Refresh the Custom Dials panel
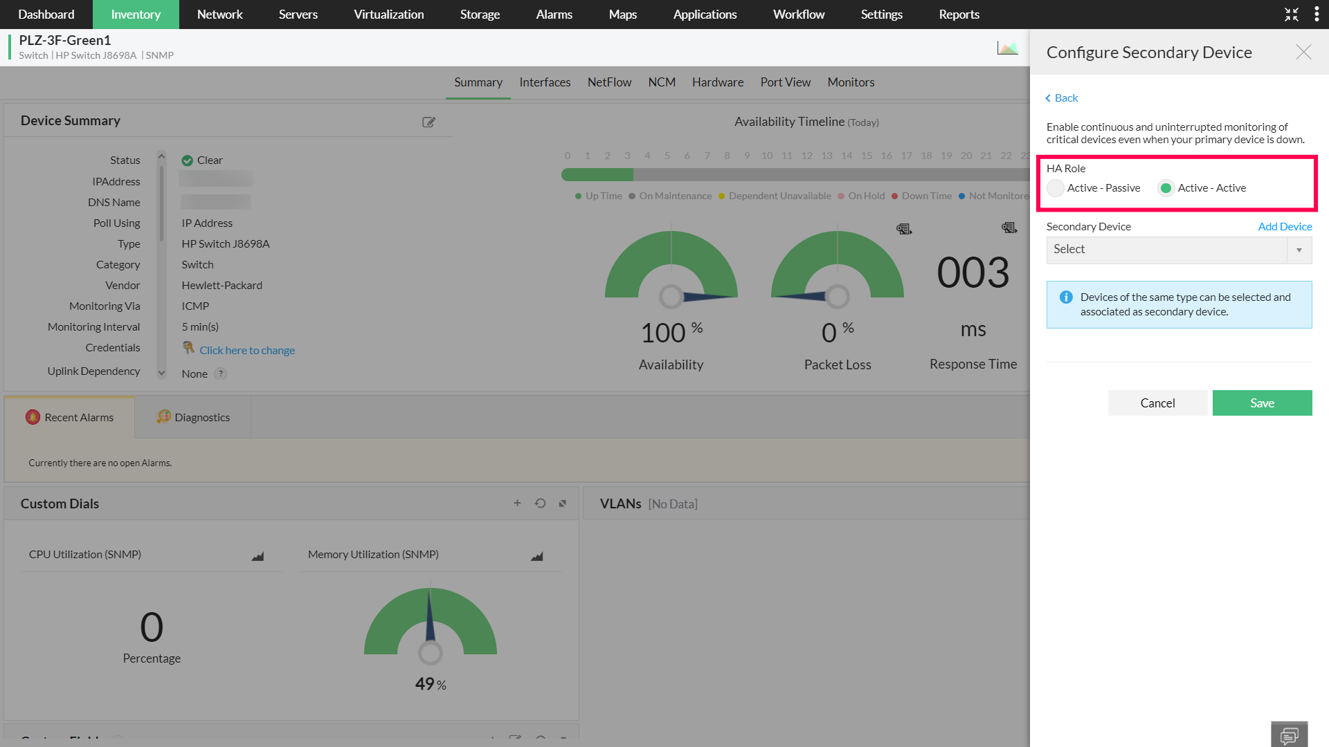 coord(540,504)
